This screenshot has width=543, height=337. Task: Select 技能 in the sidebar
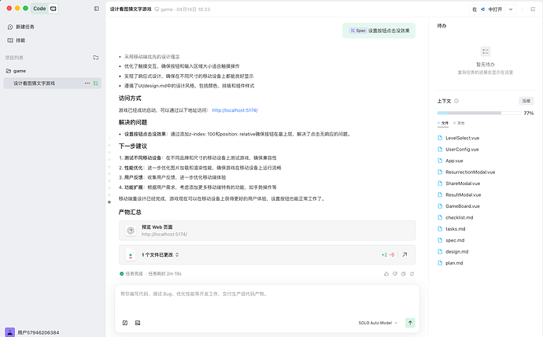(20, 39)
